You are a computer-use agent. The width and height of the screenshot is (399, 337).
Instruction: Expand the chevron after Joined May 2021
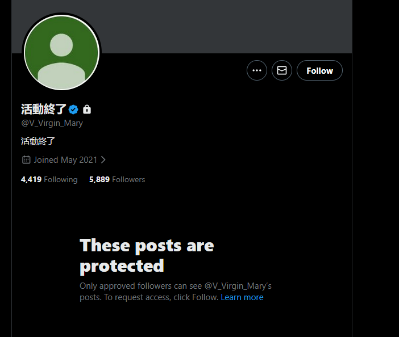103,160
